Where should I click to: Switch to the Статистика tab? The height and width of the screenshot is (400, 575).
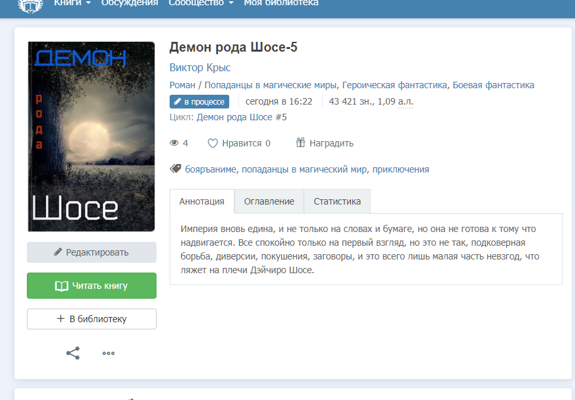[x=337, y=201]
